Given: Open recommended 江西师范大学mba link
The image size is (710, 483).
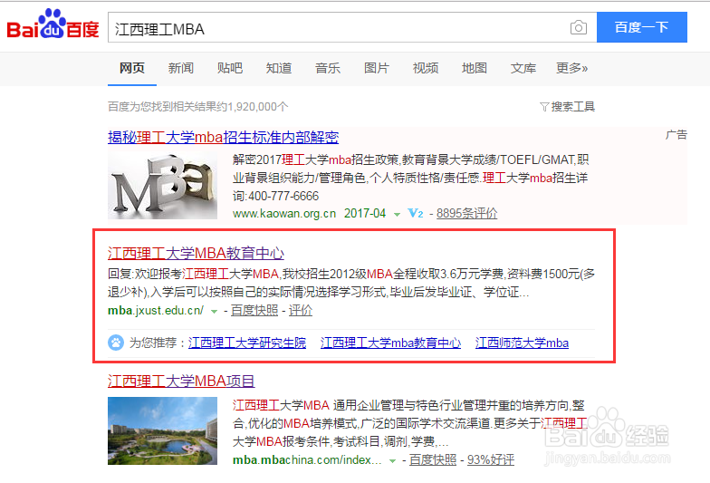Looking at the screenshot, I should (x=522, y=343).
